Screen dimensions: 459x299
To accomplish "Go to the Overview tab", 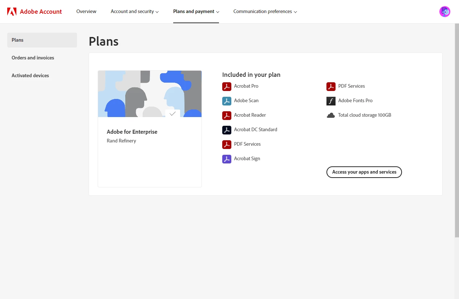I will (x=86, y=12).
